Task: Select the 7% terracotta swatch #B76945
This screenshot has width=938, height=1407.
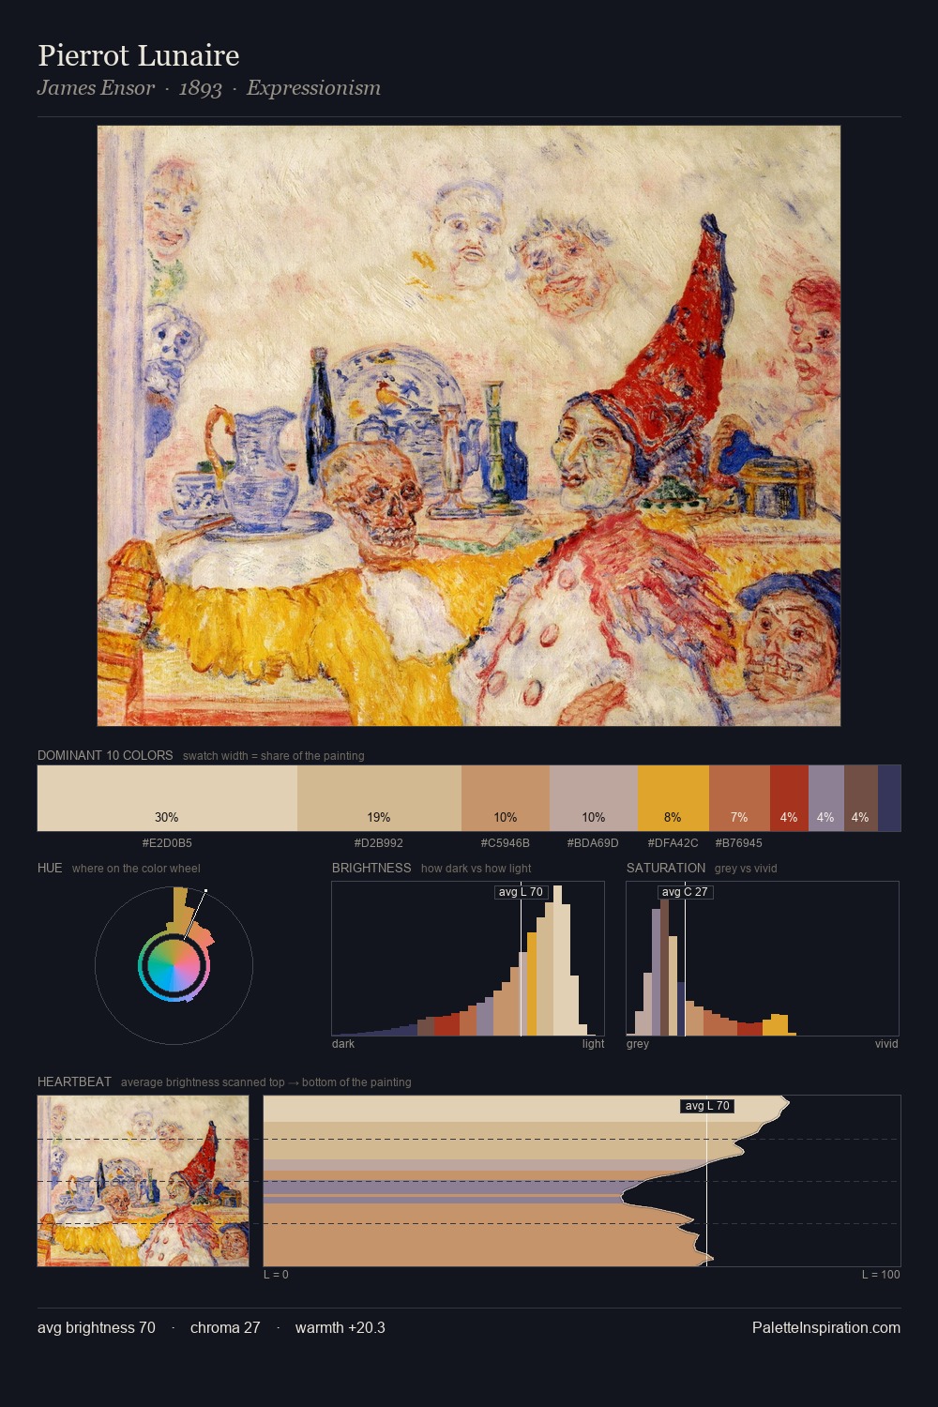Action: [739, 798]
